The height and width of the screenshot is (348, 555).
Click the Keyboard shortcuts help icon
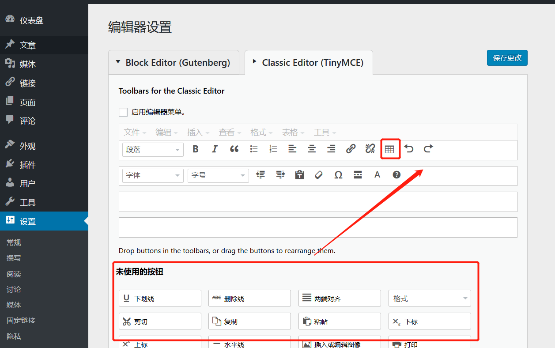tap(396, 175)
